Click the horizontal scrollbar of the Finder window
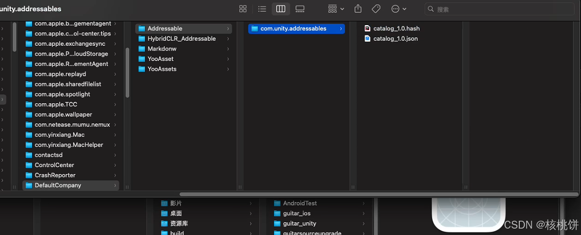Screen dimensions: 581x235 (x=379, y=194)
